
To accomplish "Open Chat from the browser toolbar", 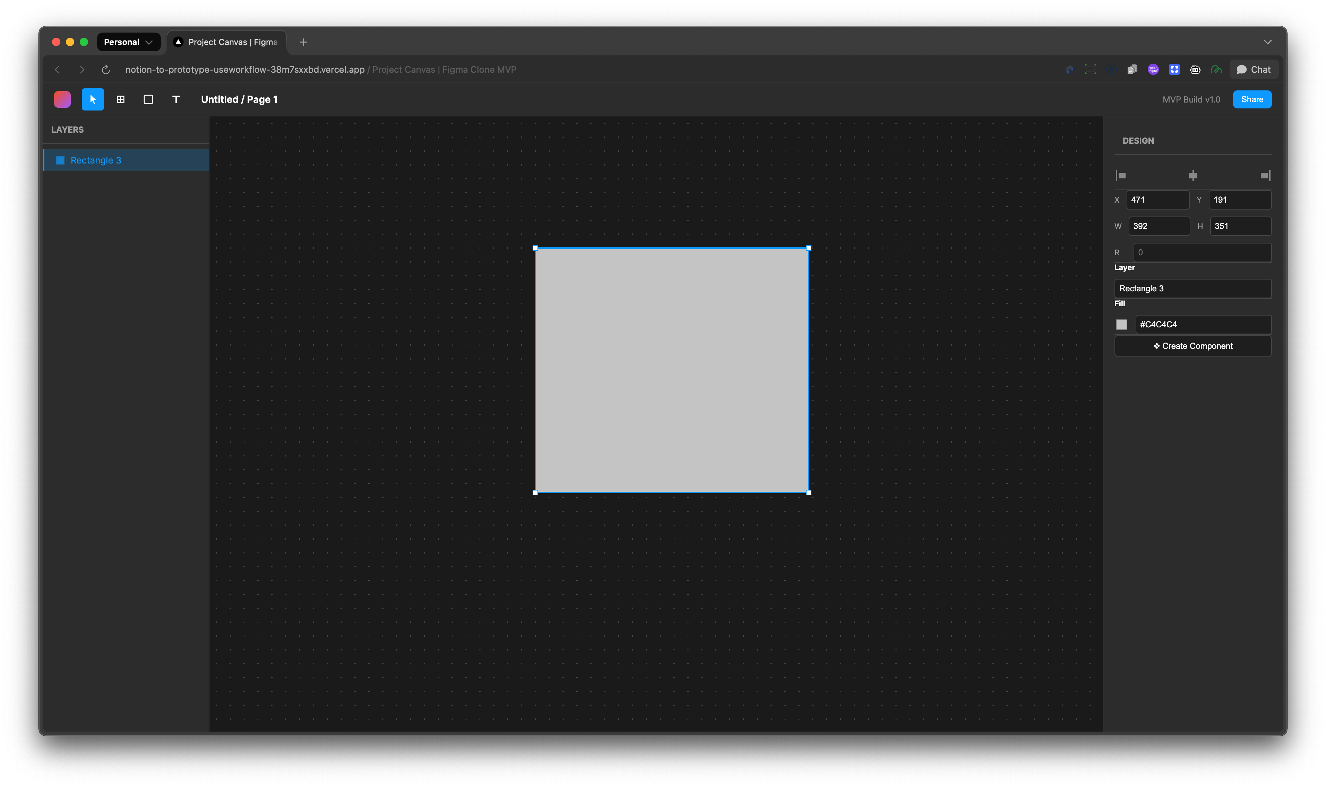I will (x=1253, y=69).
